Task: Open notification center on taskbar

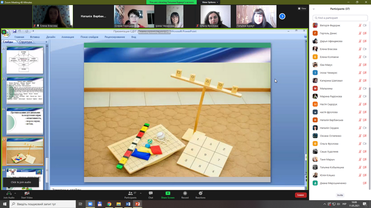Action: (365, 204)
